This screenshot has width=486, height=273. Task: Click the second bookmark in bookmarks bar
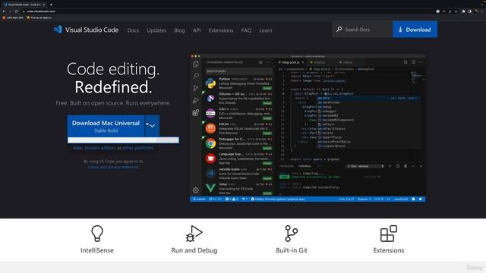(39, 17)
